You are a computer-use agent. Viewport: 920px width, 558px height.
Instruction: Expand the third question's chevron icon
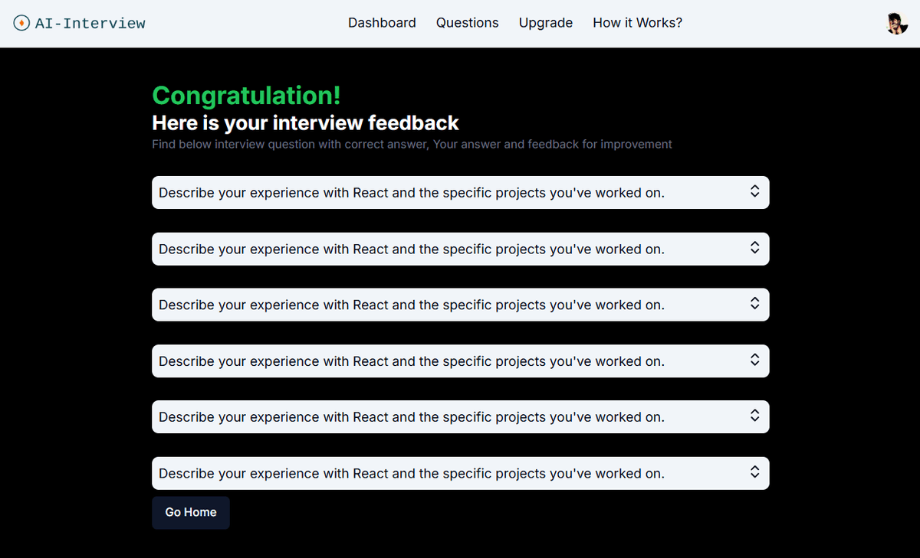click(754, 304)
